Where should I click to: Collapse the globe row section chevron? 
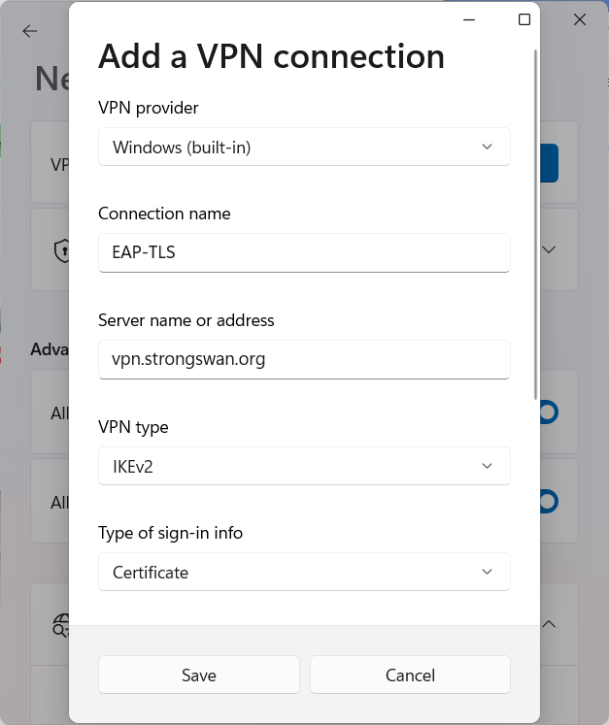point(549,623)
